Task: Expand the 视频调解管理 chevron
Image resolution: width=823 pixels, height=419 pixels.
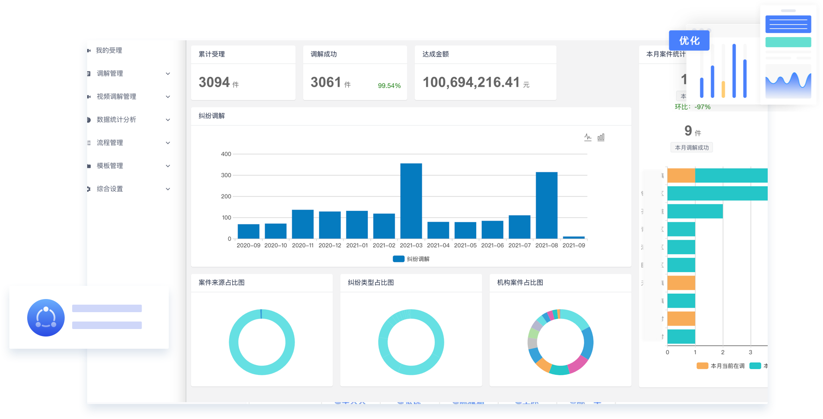Action: click(168, 97)
